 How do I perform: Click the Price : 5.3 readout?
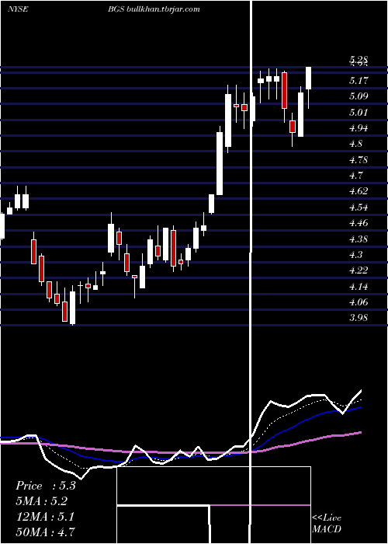tap(46, 486)
